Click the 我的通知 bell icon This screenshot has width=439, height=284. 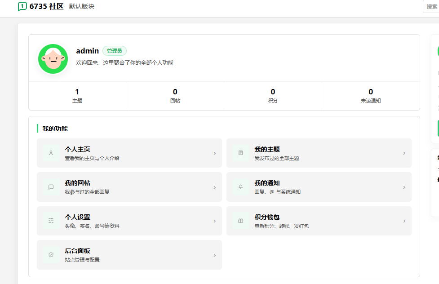(x=240, y=187)
